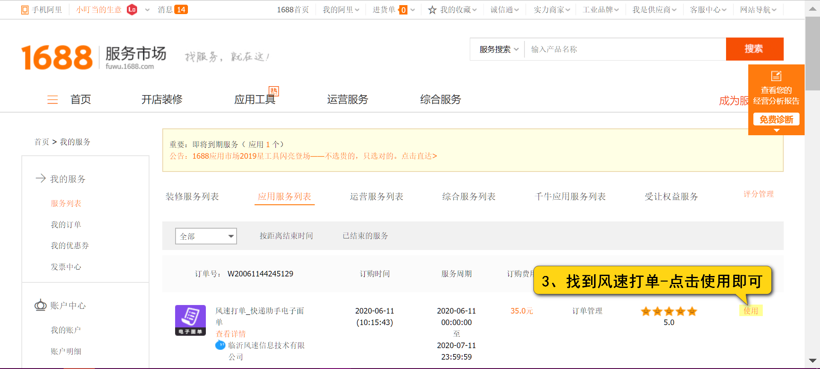
Task: Click the 使用 link for 风速打单
Action: coord(751,311)
